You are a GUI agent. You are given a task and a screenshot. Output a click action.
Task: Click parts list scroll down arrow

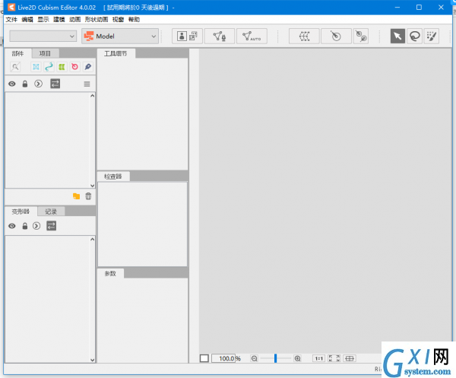click(93, 186)
